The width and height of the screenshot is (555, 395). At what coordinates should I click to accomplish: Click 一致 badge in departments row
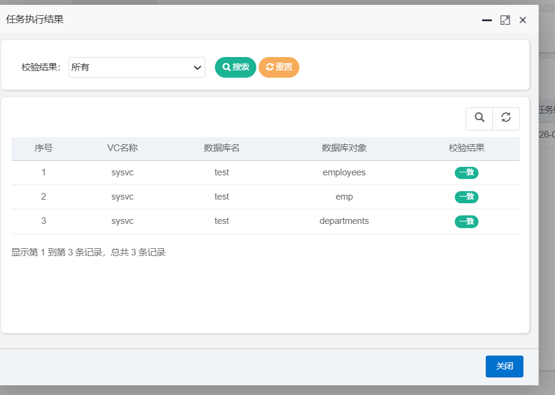466,221
